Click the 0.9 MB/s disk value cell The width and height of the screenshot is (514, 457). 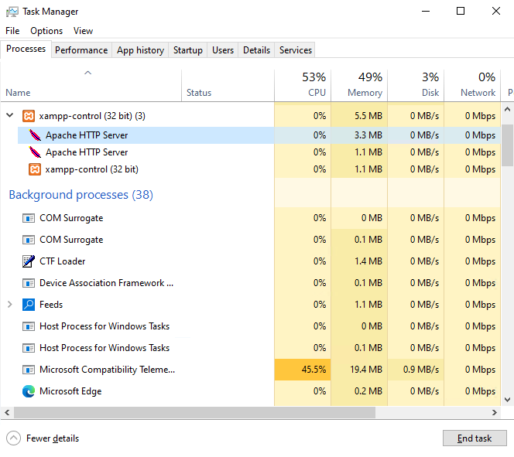416,370
